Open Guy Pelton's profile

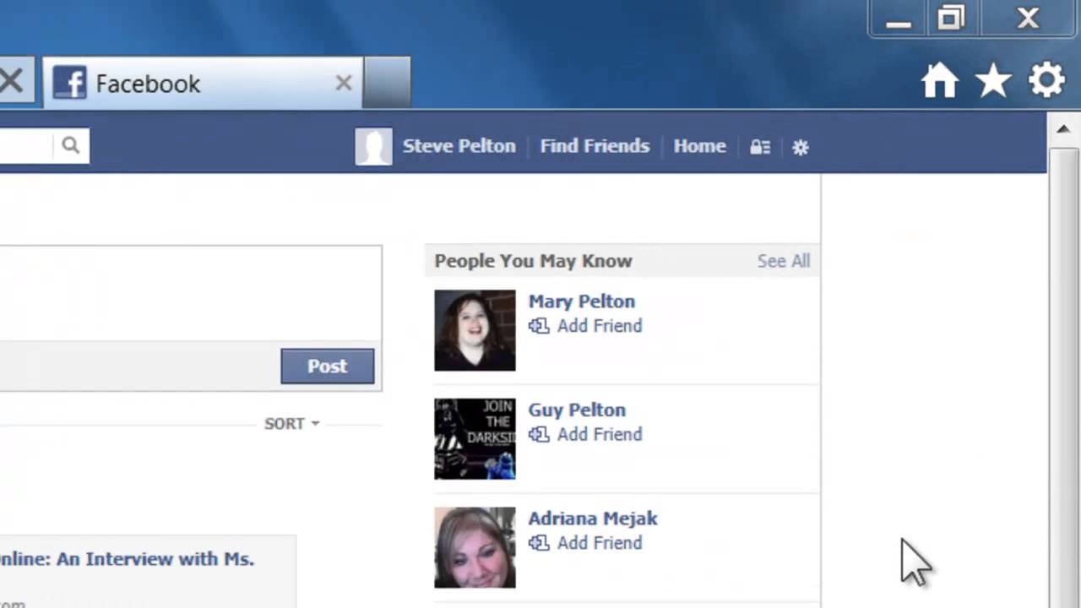point(577,410)
